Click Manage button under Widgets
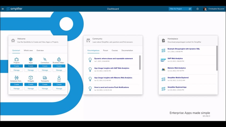This screenshot has width=226, height=127. [x=31, y=89]
